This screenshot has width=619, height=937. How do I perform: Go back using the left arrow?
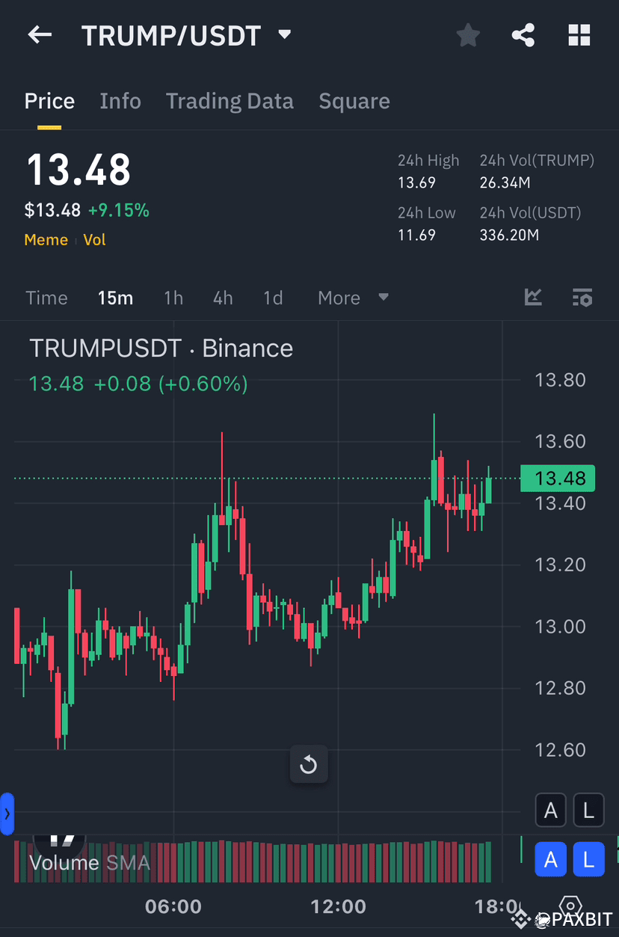click(x=40, y=35)
